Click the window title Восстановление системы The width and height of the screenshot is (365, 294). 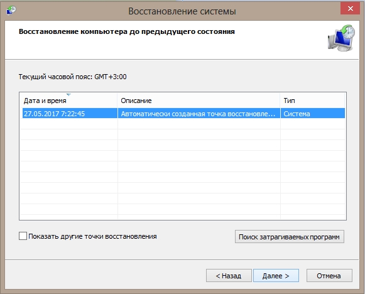pos(182,11)
